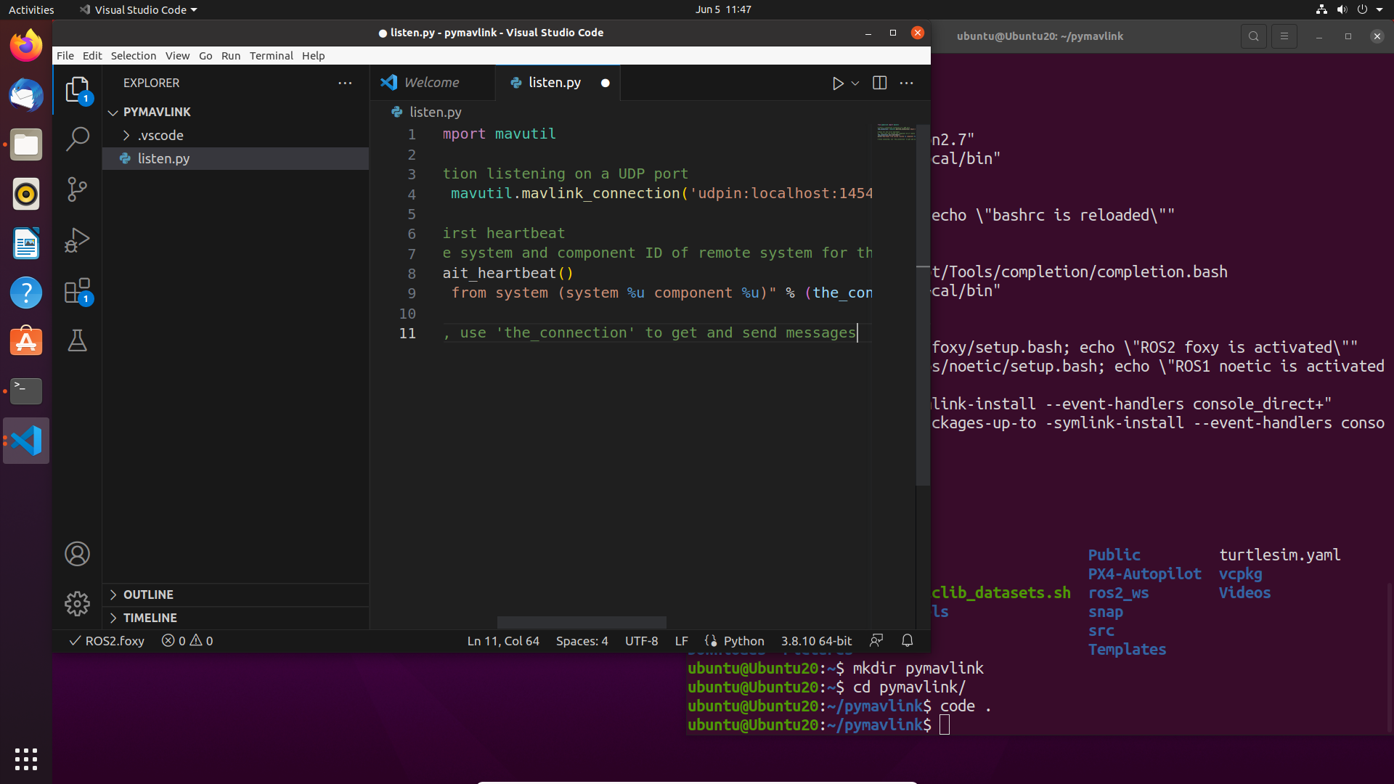Image resolution: width=1394 pixels, height=784 pixels.
Task: Open the Testing flask view
Action: point(77,340)
